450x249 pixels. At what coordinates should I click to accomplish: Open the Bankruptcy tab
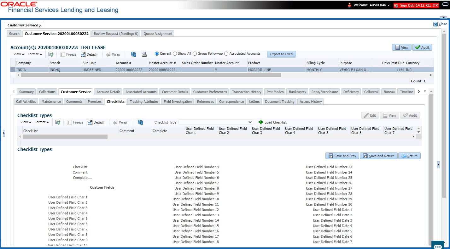pos(297,92)
